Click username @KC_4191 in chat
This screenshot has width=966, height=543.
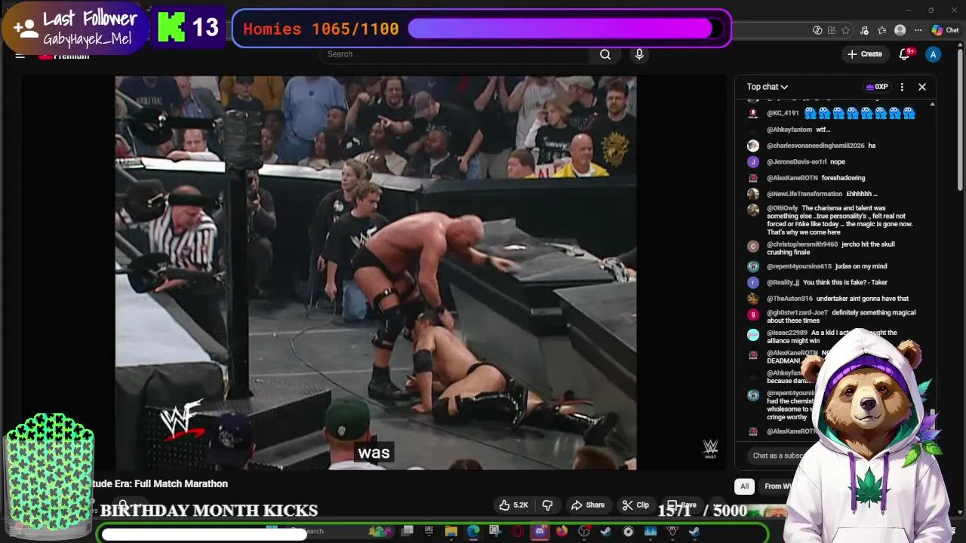click(783, 113)
